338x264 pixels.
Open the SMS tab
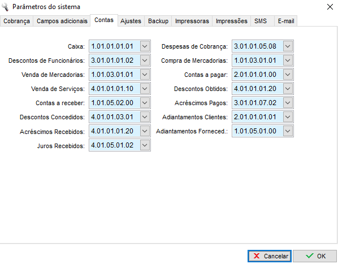click(x=261, y=21)
